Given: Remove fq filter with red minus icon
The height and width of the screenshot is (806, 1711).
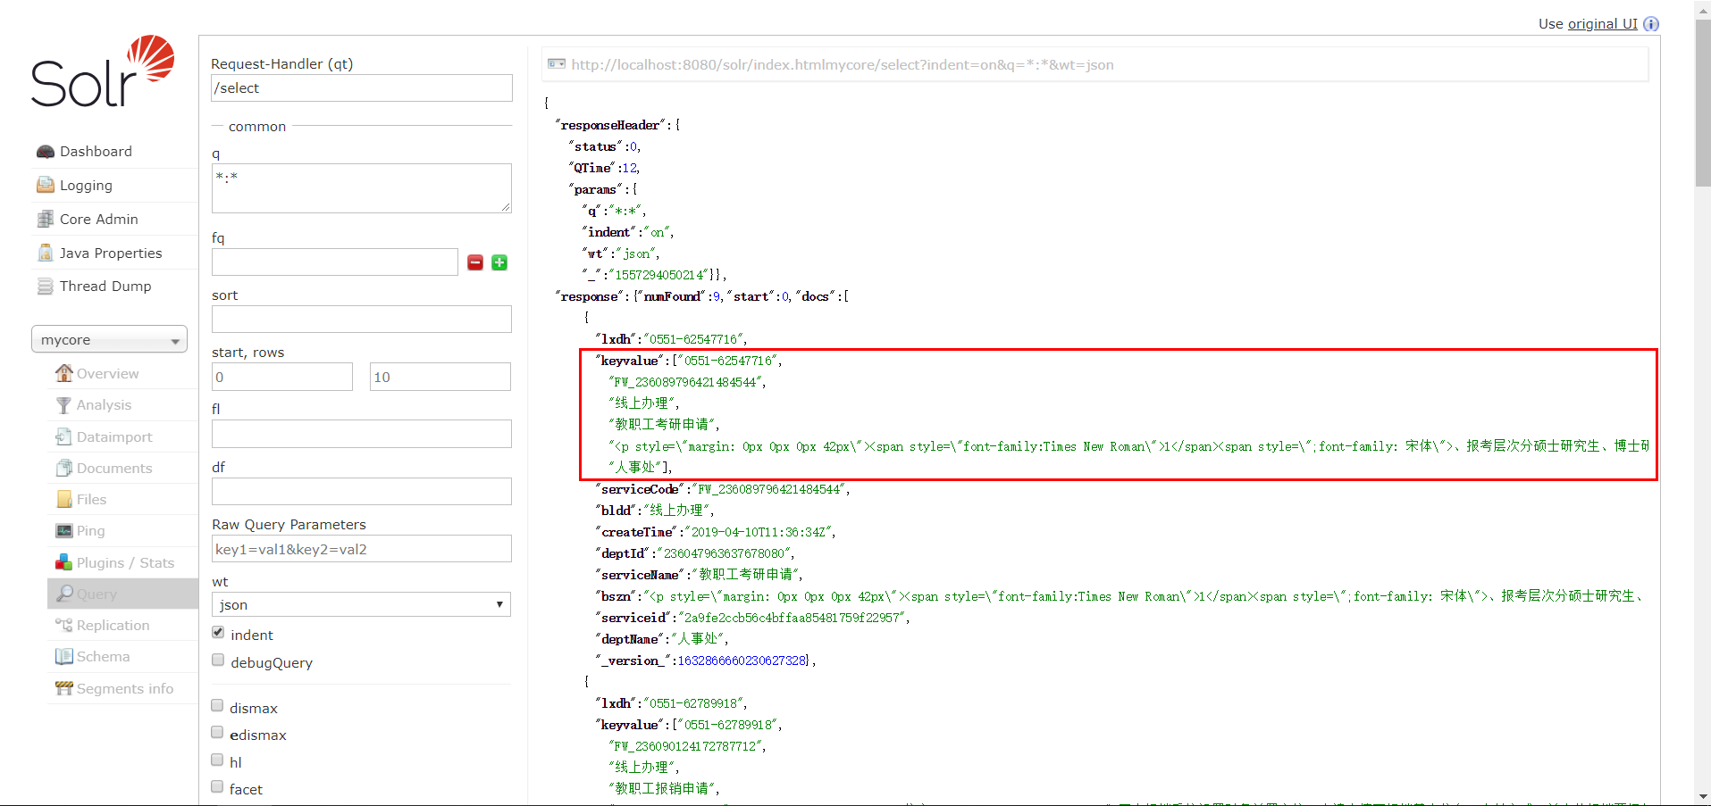Looking at the screenshot, I should pyautogui.click(x=475, y=262).
